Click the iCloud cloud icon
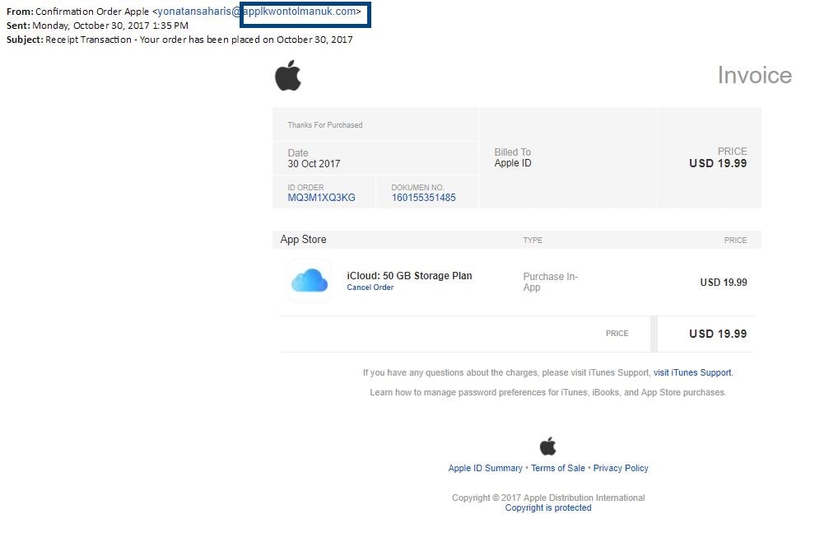 310,281
